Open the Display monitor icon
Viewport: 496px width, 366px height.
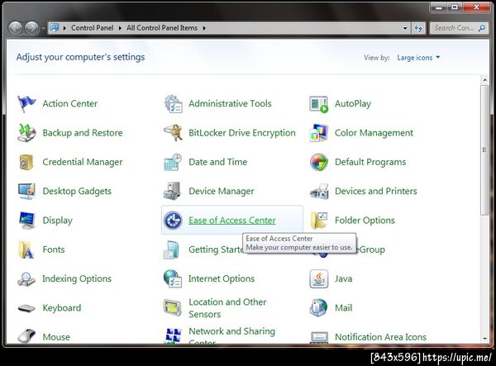pos(26,221)
